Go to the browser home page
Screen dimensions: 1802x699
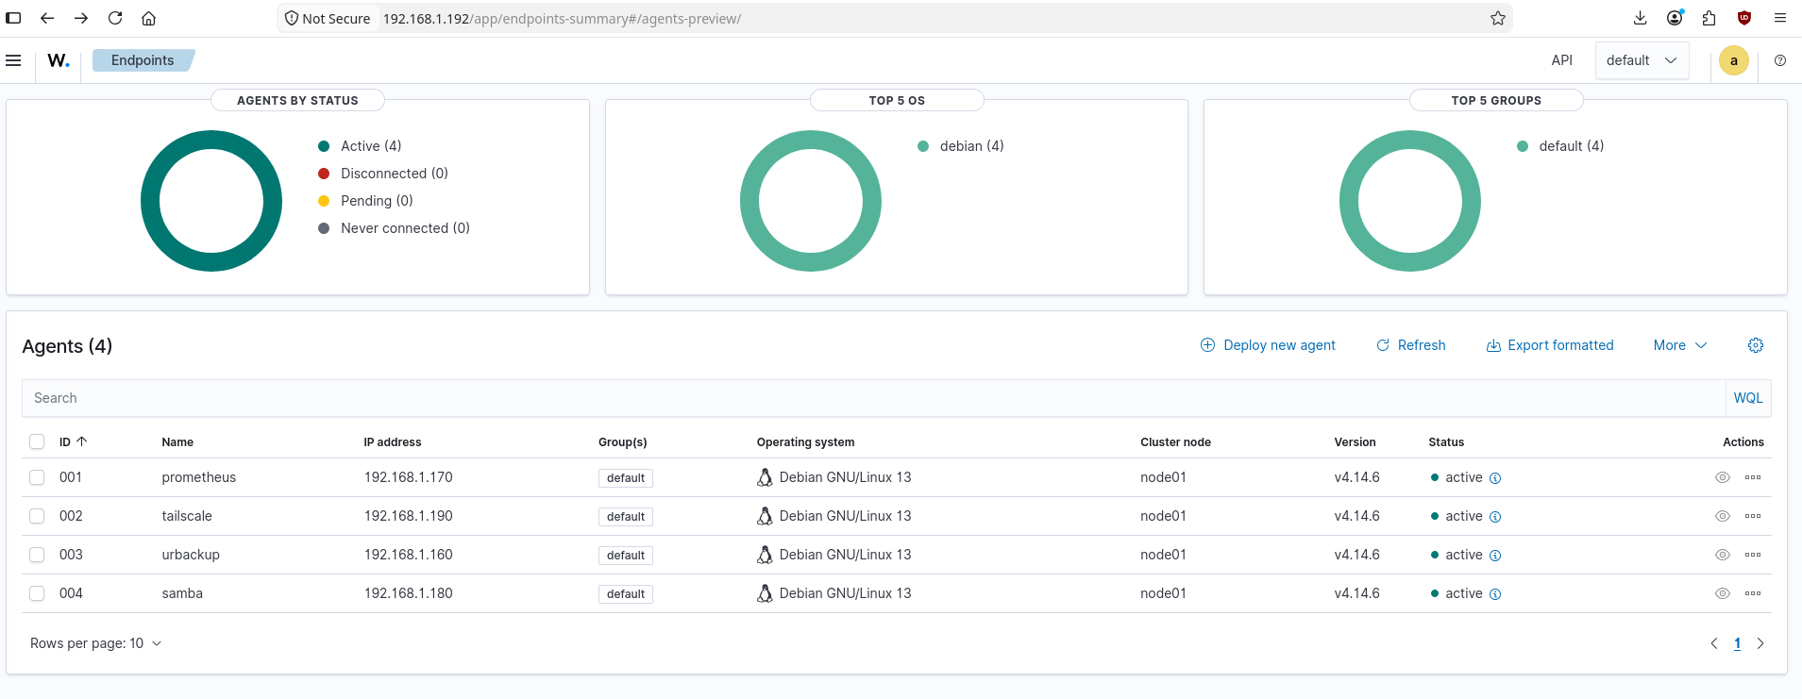pyautogui.click(x=149, y=18)
